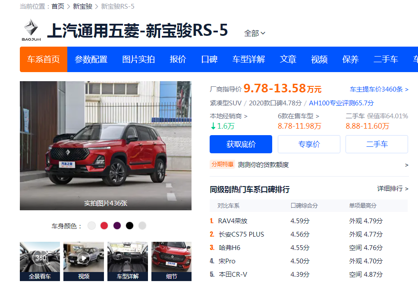
Task: Open 详细排行 link
Action: tap(393, 189)
